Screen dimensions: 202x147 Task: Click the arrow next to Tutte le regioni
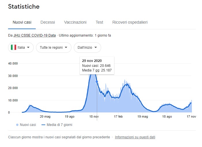(66, 47)
